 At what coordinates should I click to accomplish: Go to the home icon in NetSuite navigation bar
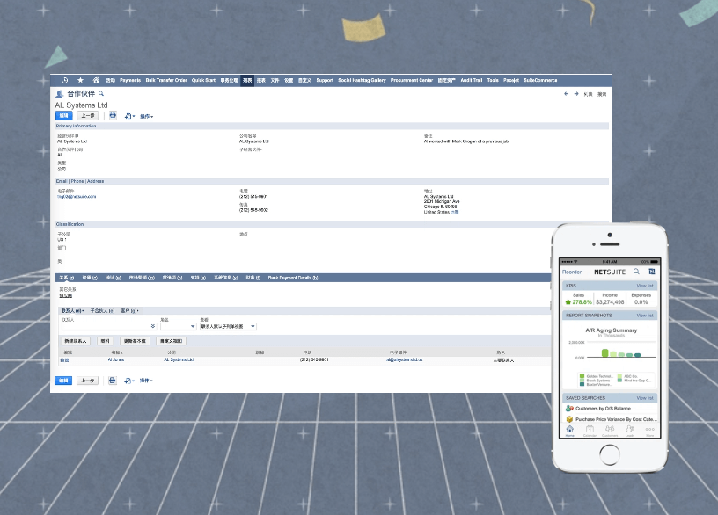(96, 80)
